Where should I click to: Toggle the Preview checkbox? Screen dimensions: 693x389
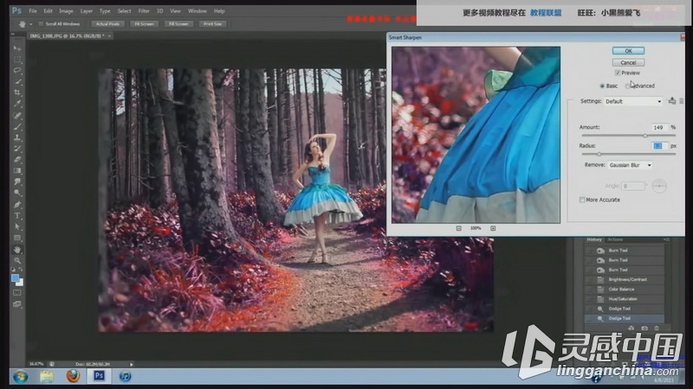[618, 73]
